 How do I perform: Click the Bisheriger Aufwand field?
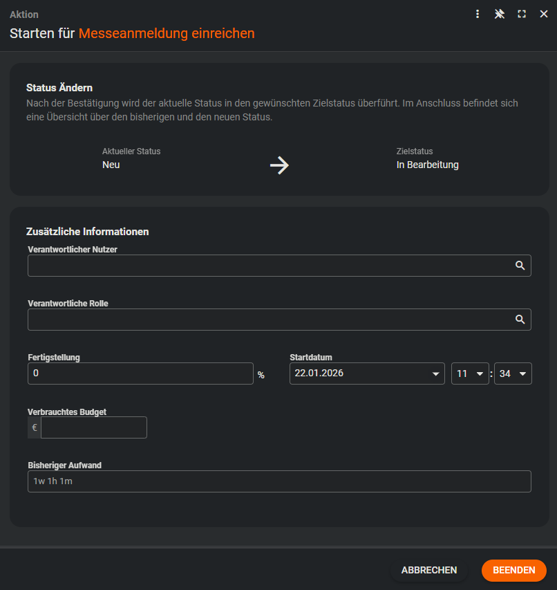279,481
